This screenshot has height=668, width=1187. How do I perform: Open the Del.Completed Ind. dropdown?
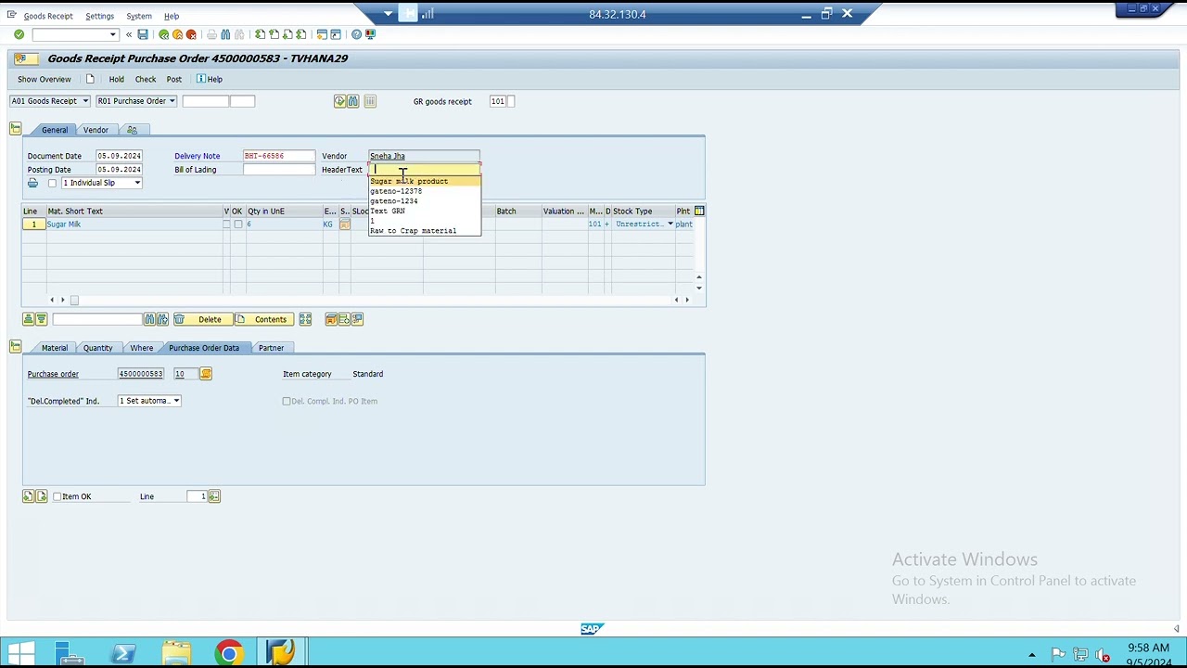coord(176,401)
